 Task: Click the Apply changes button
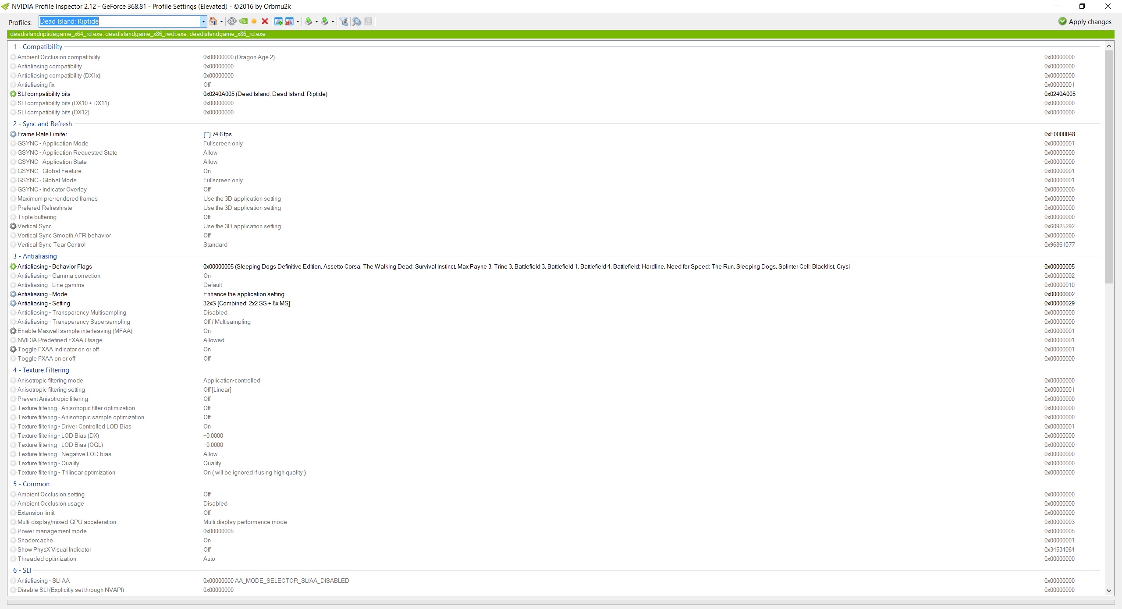click(1085, 21)
